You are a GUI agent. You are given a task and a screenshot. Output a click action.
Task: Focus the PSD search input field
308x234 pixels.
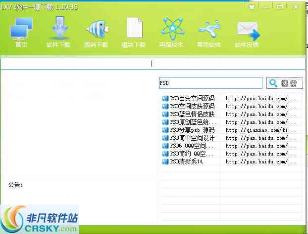tap(210, 83)
